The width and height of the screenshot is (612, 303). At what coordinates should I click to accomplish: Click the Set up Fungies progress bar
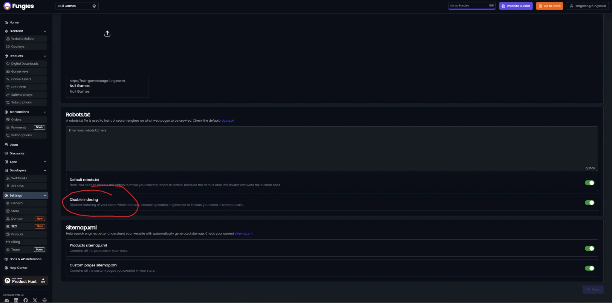click(x=472, y=6)
